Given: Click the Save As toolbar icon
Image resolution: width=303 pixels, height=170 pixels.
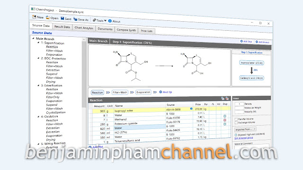Looking at the screenshot, I should [75, 19].
